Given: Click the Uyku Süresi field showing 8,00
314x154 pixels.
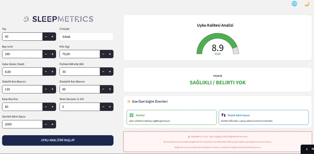Looking at the screenshot, I should click(x=22, y=72).
